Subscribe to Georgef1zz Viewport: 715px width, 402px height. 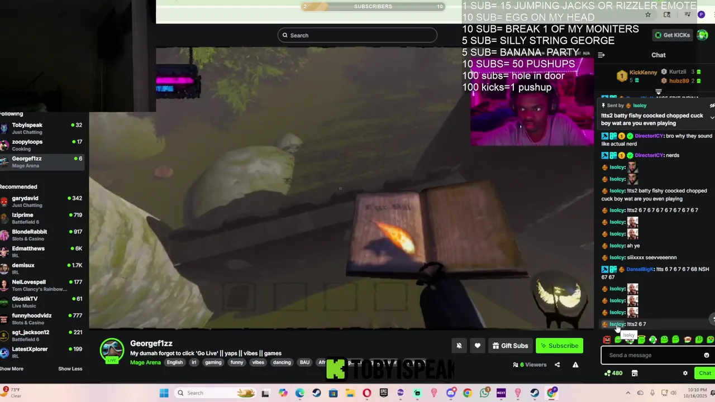[x=559, y=346]
